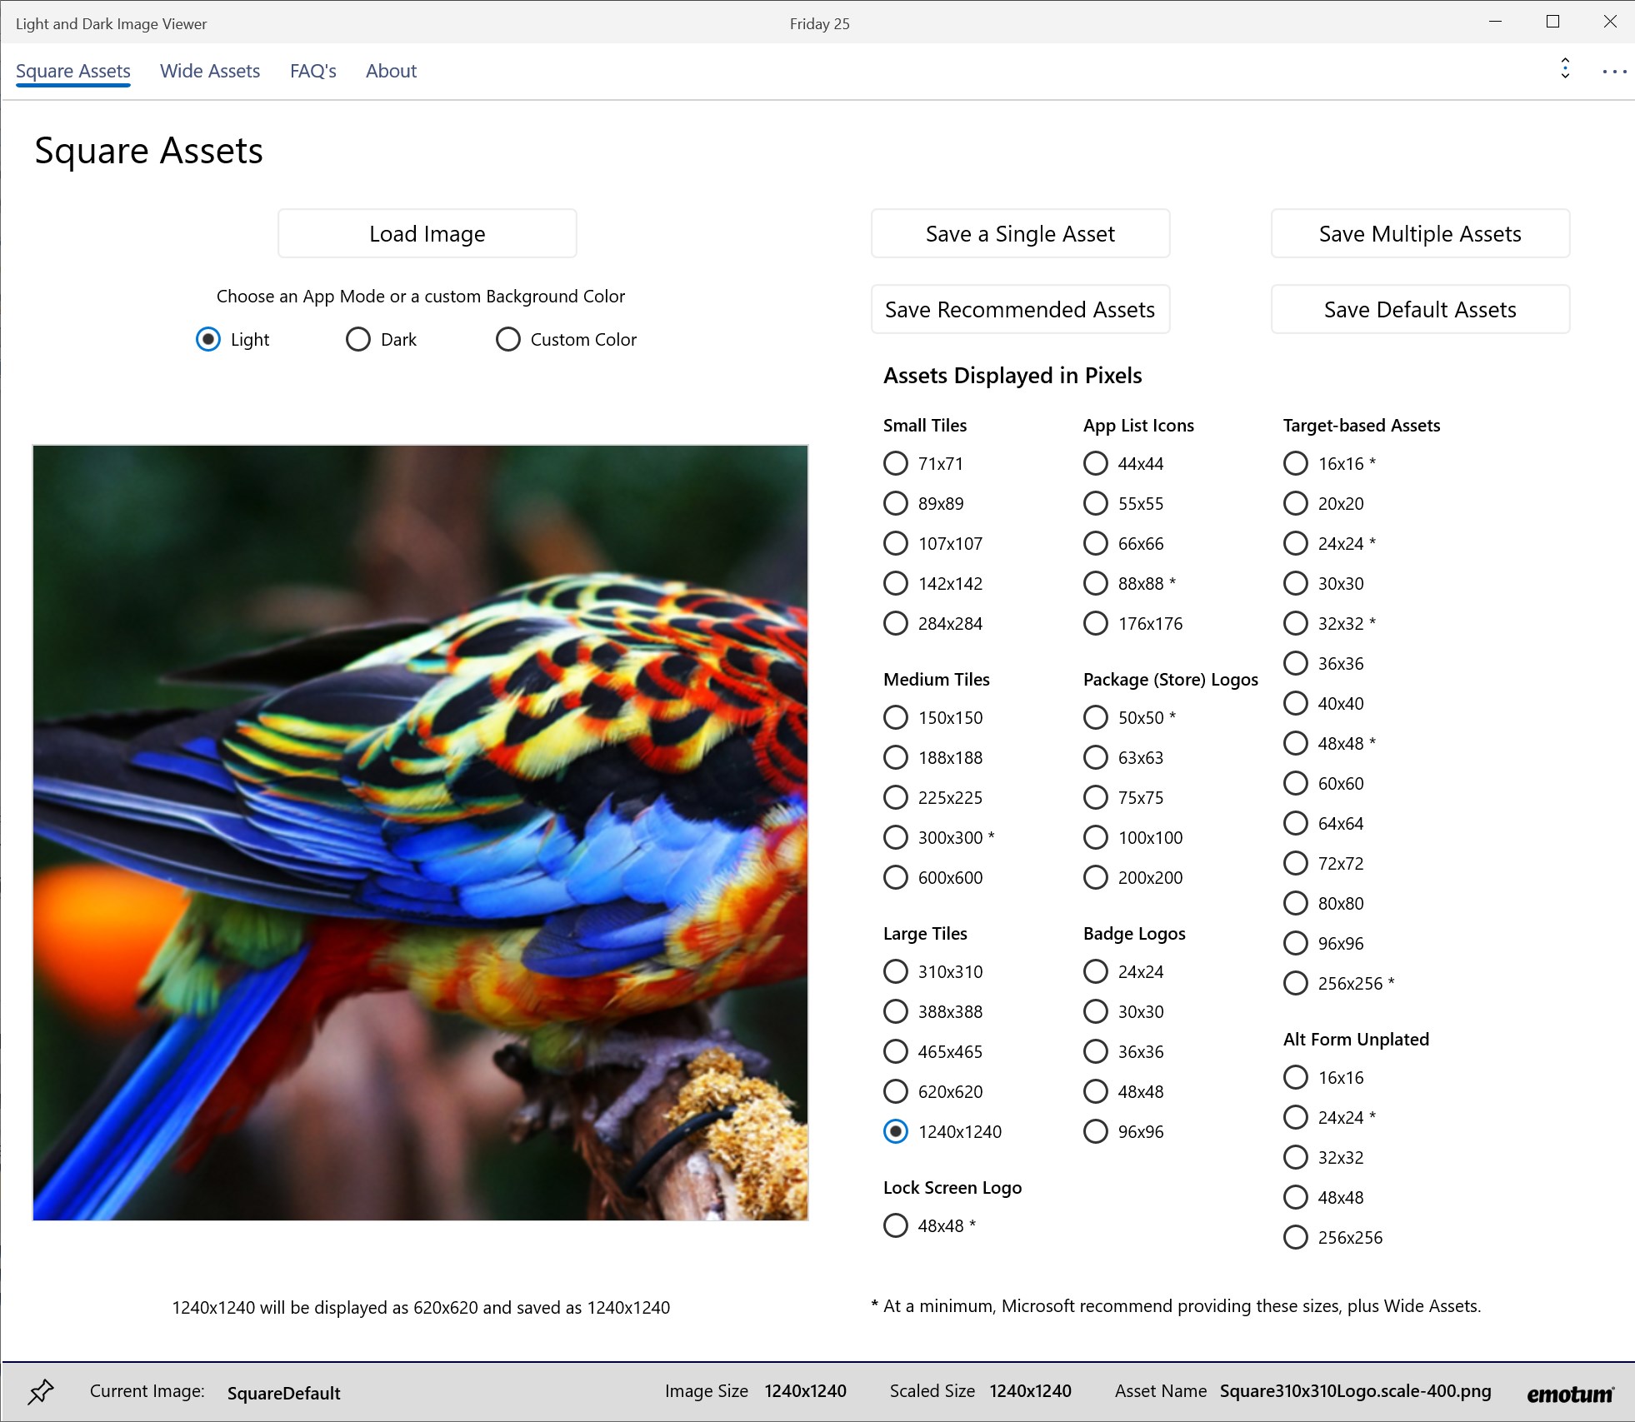Screen dimensions: 1635x1422
Task: Select the Dark app mode radio button
Action: (358, 340)
